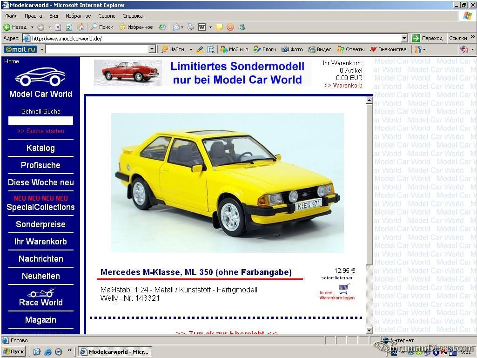The width and height of the screenshot is (477, 358).
Task: Click the >> Warenkorb link at top right
Action: click(343, 86)
